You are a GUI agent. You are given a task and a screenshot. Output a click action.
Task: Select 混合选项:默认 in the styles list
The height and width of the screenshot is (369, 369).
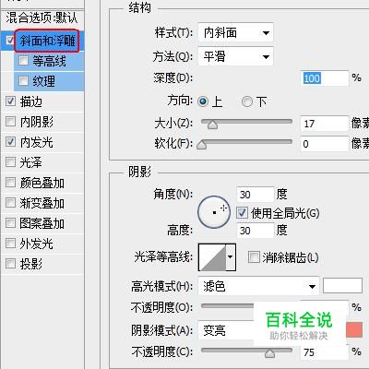tap(42, 18)
